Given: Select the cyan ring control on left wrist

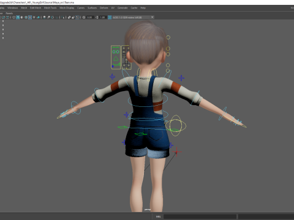Looking at the screenshot, I should pos(75,108).
